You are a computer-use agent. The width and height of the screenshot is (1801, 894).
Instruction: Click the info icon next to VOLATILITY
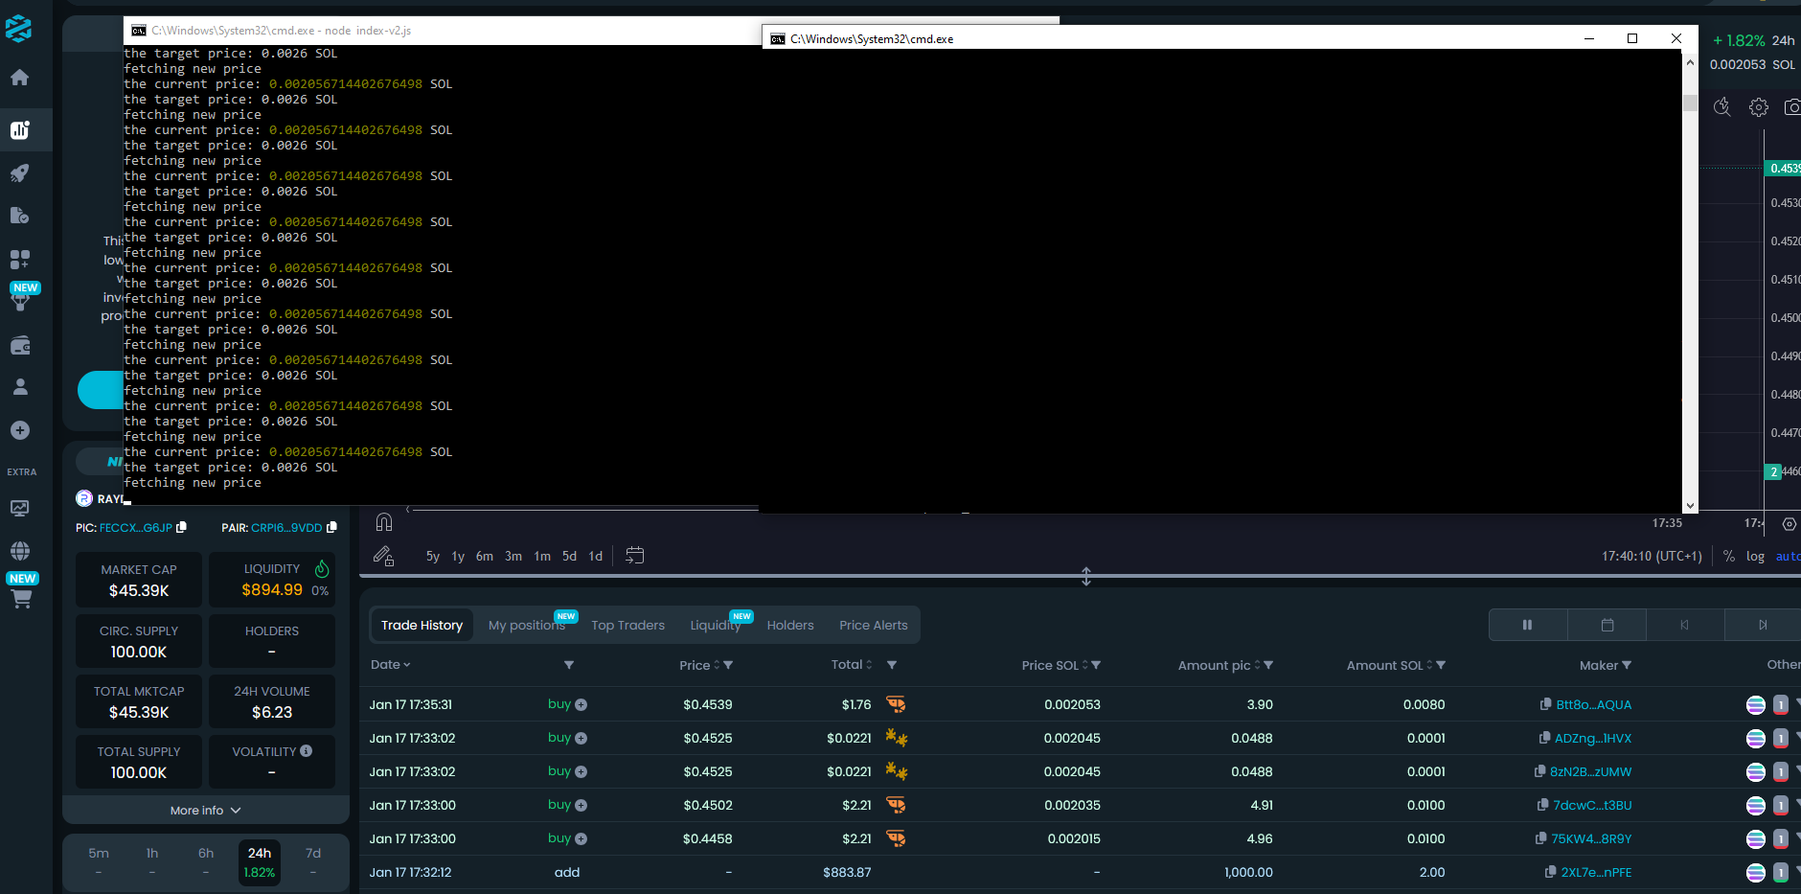[x=307, y=751]
